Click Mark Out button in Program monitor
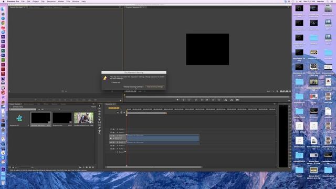Screen dimensions: 336x189 tap(189, 100)
